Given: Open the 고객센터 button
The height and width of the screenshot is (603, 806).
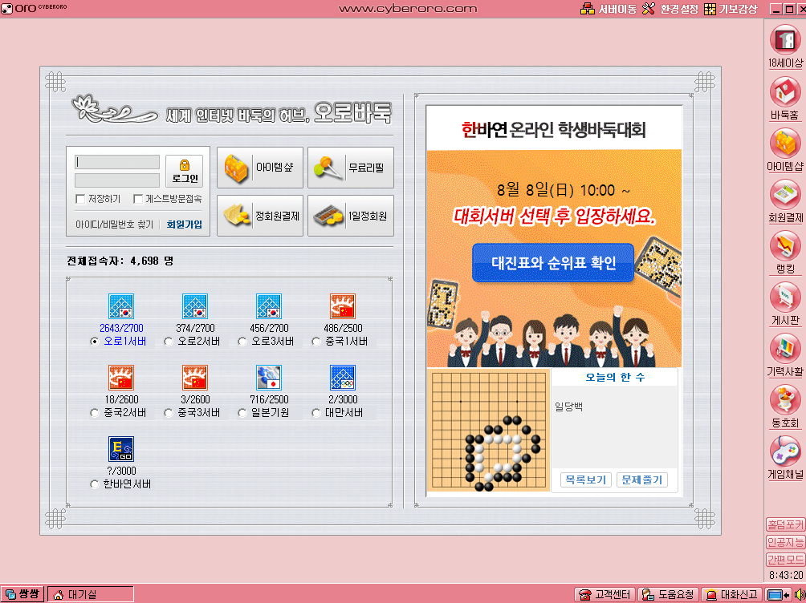Looking at the screenshot, I should tap(605, 594).
